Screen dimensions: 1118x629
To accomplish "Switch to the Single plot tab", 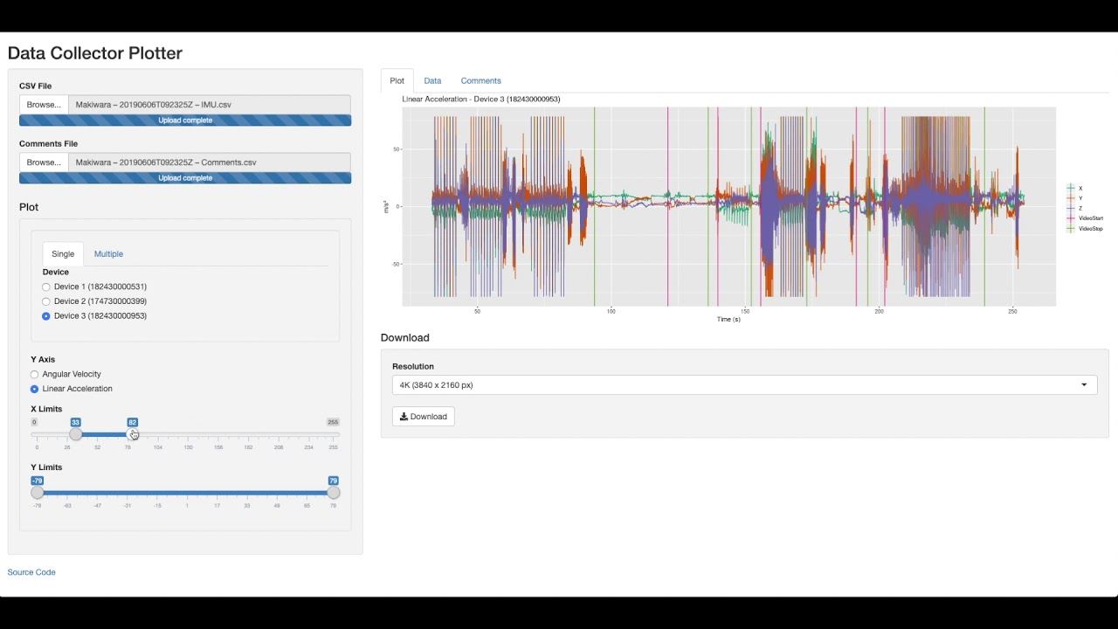I will coord(63,254).
